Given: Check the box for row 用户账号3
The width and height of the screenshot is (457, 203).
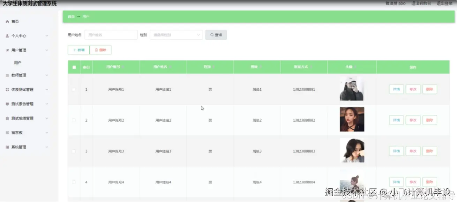Looking at the screenshot, I should (x=74, y=151).
